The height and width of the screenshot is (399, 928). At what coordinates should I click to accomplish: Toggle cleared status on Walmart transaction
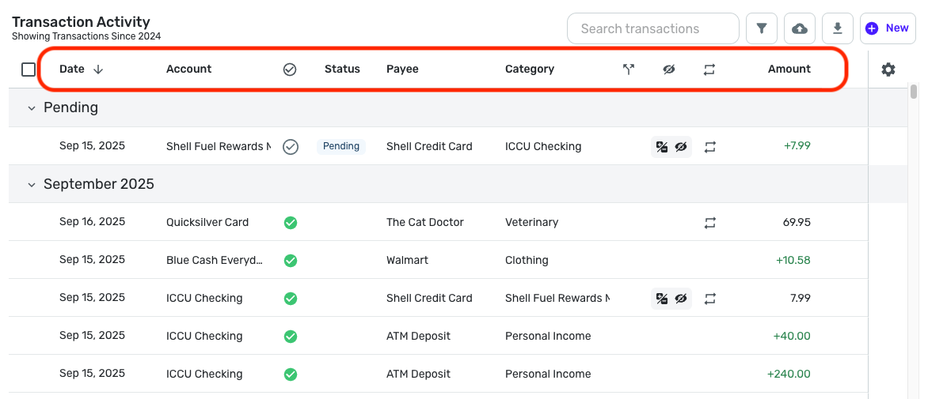coord(291,260)
